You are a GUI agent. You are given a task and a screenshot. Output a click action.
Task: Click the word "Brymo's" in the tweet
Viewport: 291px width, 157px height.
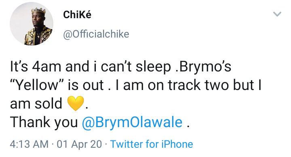point(205,67)
